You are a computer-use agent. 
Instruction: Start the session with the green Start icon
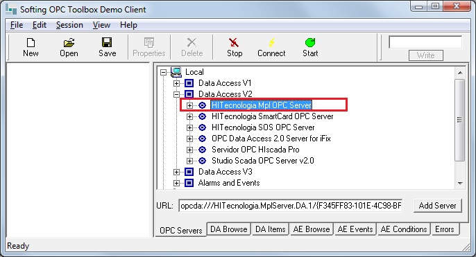[310, 43]
